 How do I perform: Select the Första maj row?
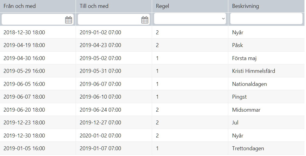pyautogui.click(x=152, y=58)
